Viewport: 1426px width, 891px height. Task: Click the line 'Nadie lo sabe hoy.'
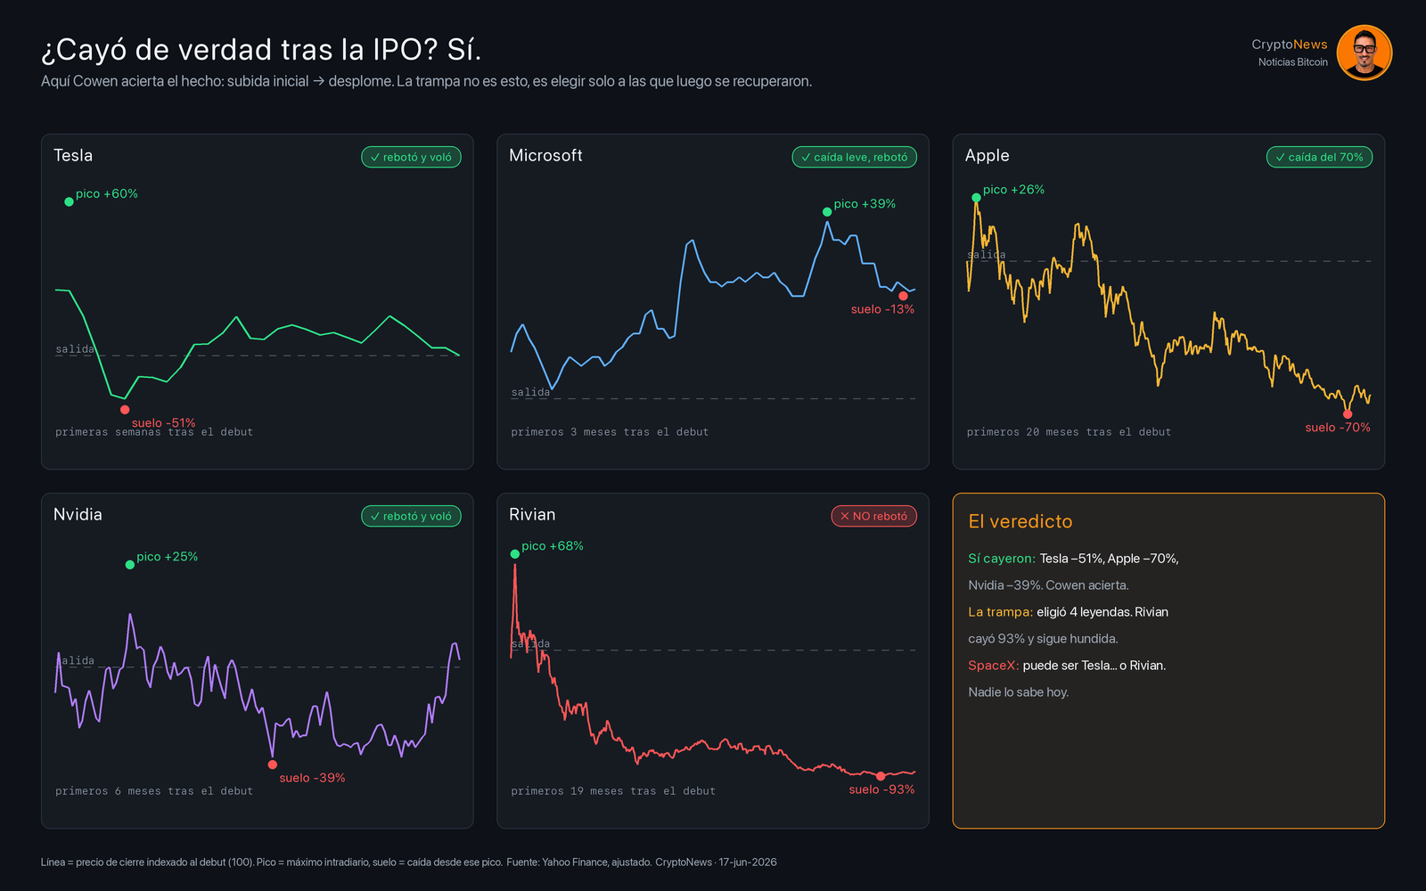coord(1018,692)
